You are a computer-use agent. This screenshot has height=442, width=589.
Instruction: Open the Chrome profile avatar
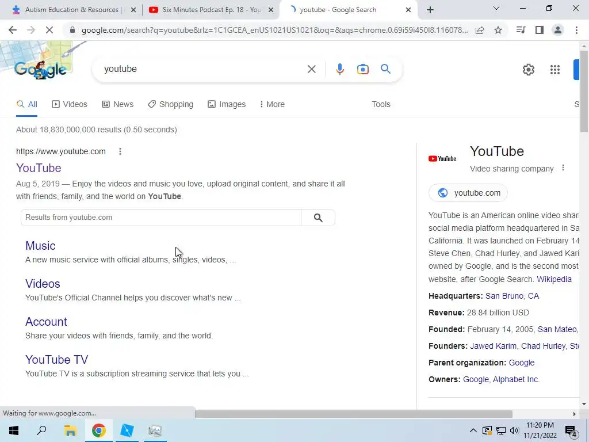pos(558,30)
